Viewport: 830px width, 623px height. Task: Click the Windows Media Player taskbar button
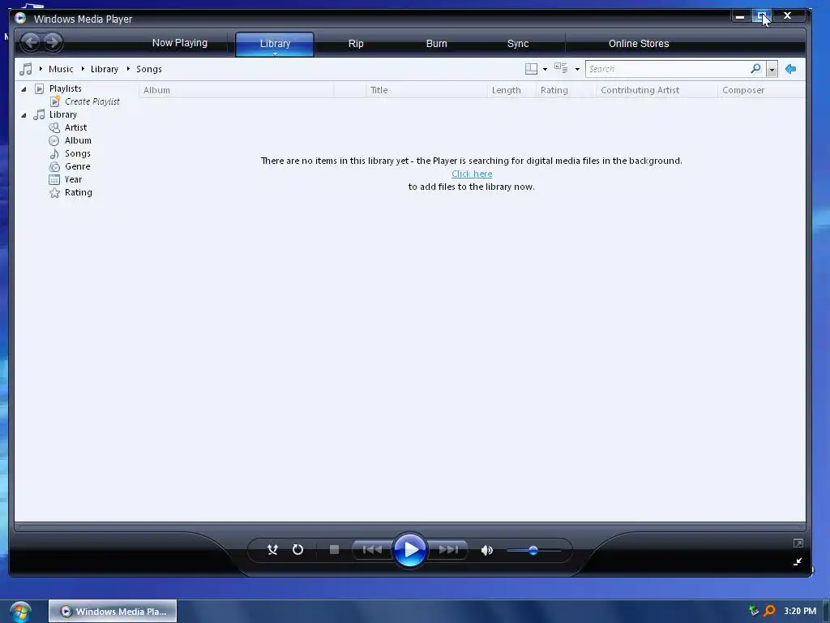pos(113,612)
